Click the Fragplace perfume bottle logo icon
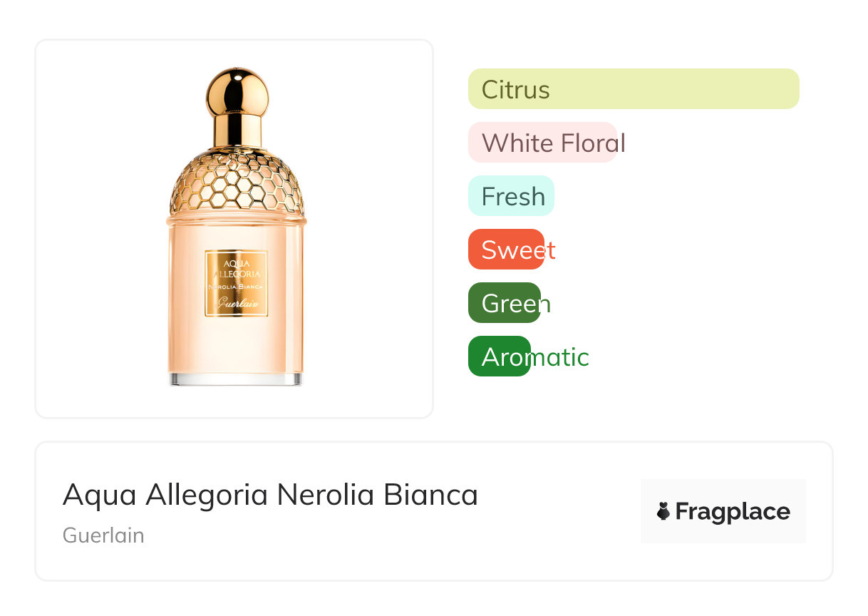The height and width of the screenshot is (616, 868). (663, 511)
